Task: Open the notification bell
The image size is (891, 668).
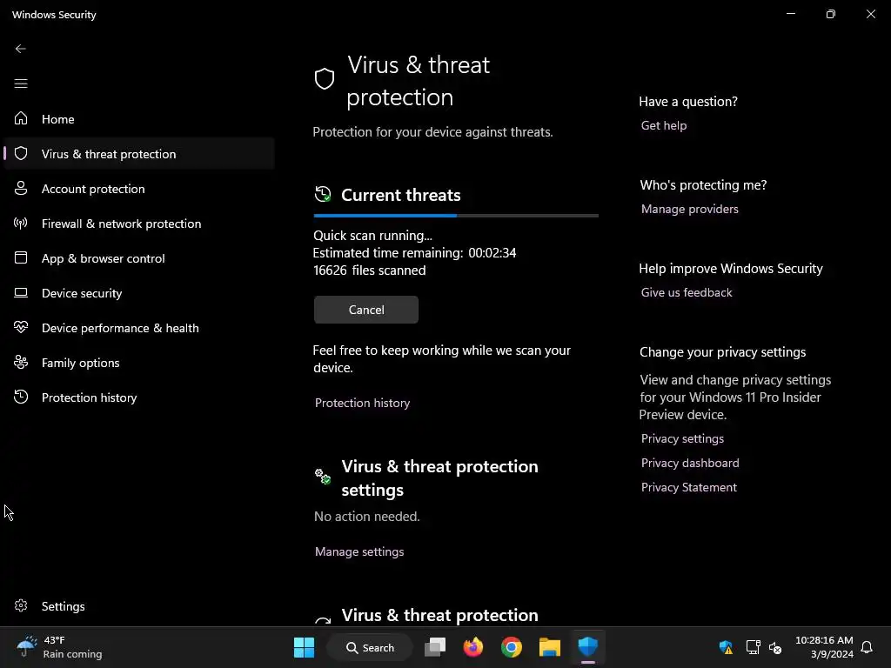Action: click(x=867, y=647)
